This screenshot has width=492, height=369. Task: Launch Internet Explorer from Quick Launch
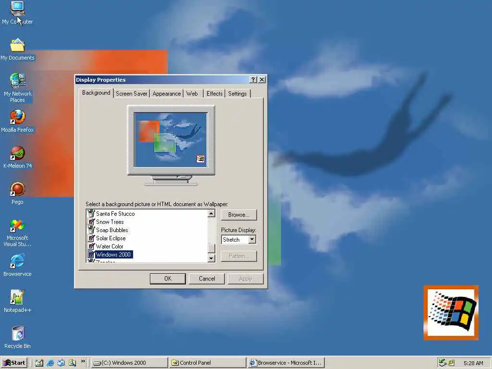[x=50, y=363]
